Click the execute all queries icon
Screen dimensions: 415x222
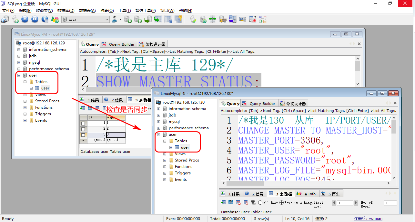[x=35, y=19]
